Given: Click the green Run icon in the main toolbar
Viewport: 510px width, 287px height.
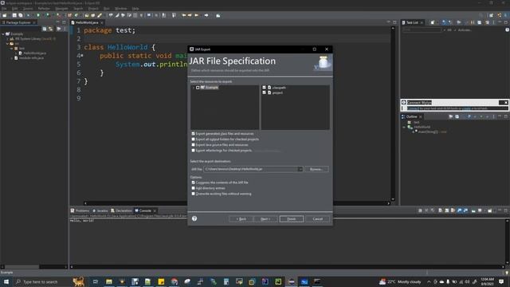Looking at the screenshot, I should point(38,15).
